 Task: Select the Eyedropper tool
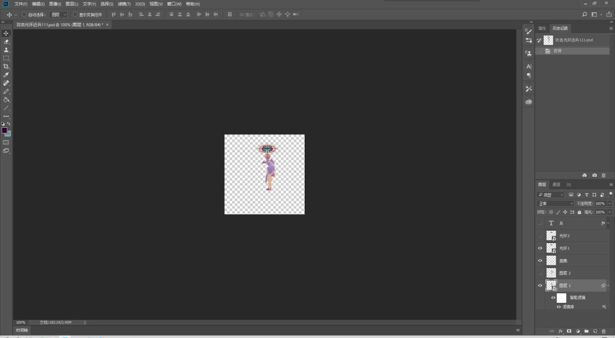pyautogui.click(x=6, y=75)
